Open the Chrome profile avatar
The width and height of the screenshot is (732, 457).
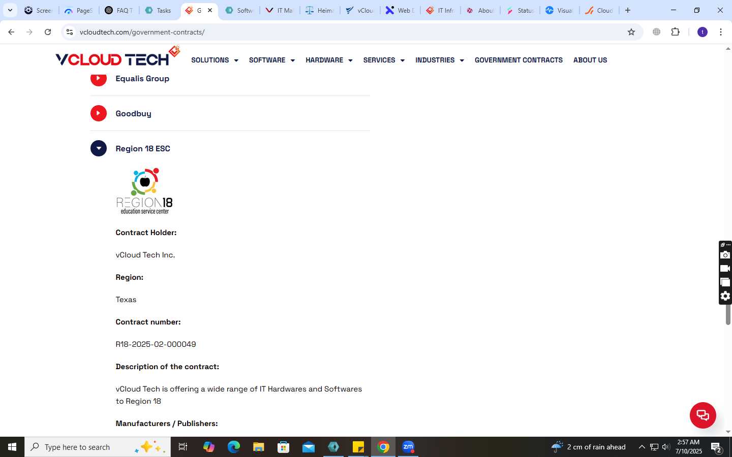click(703, 32)
